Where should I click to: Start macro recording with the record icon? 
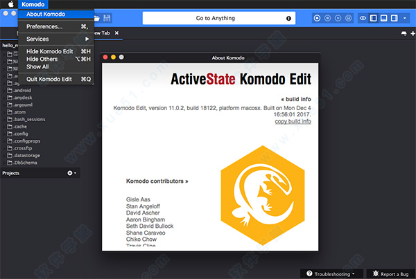click(317, 18)
